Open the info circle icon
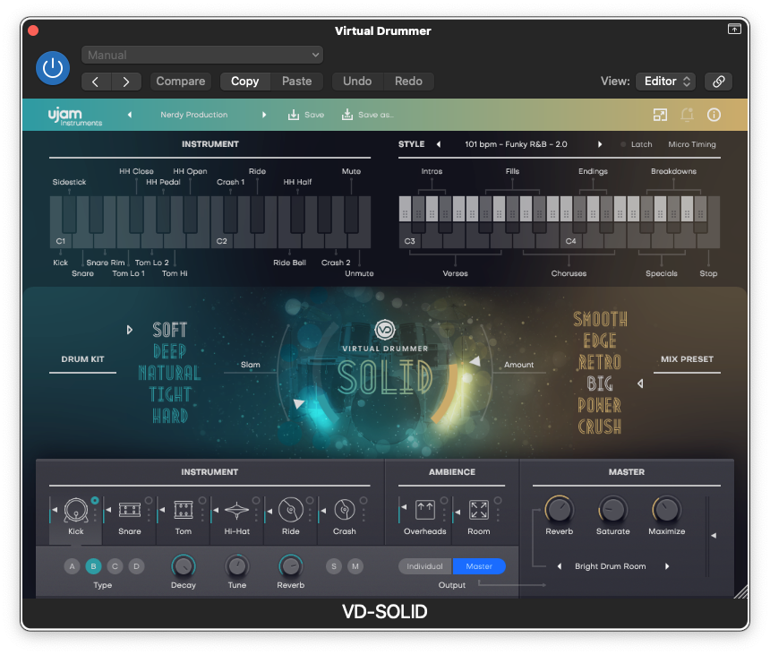The width and height of the screenshot is (770, 655). point(714,115)
